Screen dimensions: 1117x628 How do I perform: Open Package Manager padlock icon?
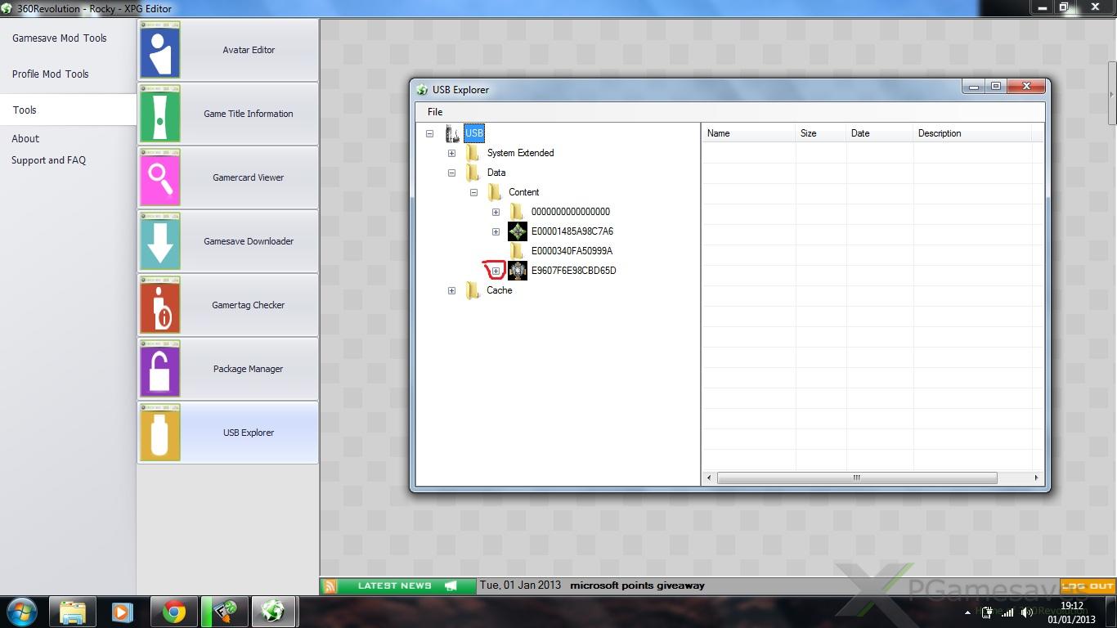coord(160,369)
